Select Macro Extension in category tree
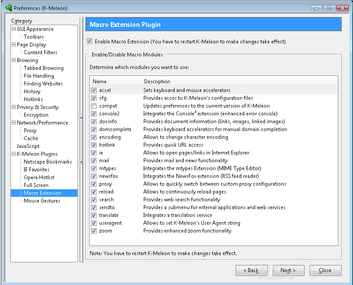Screen dimensions: 353x285 (x=42, y=193)
